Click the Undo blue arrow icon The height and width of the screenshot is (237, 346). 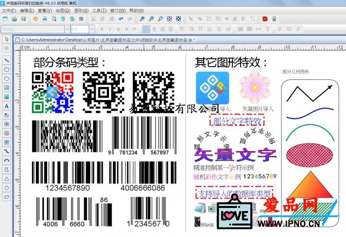click(121, 19)
